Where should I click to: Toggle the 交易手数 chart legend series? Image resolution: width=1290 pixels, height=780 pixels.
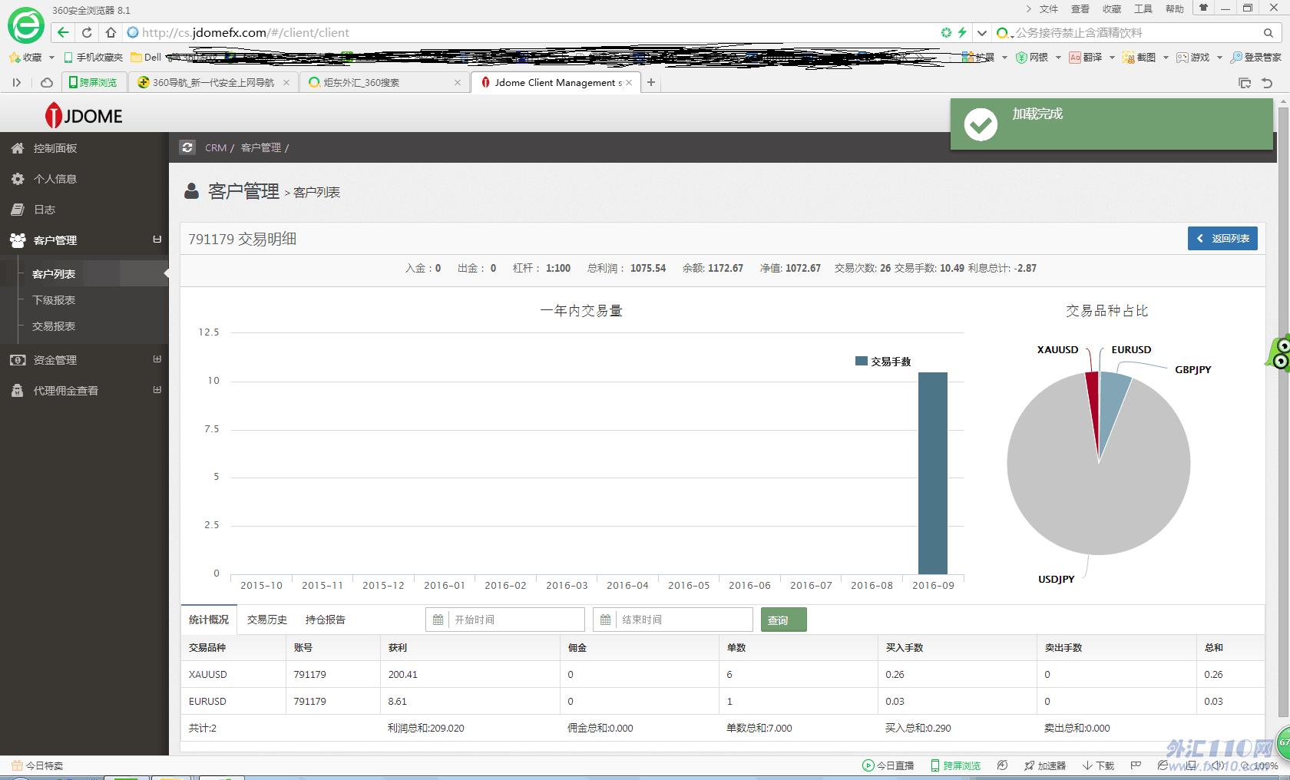pyautogui.click(x=883, y=362)
